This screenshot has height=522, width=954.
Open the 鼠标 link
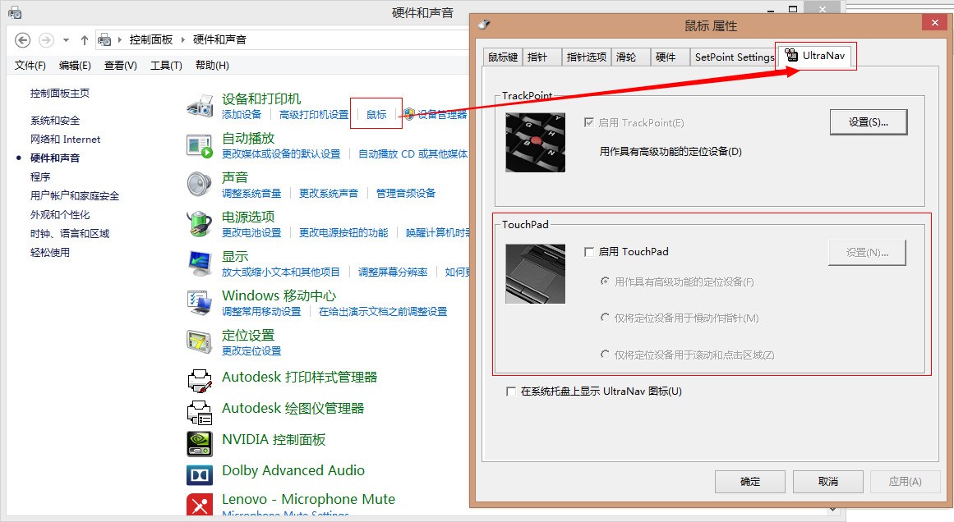coord(376,114)
